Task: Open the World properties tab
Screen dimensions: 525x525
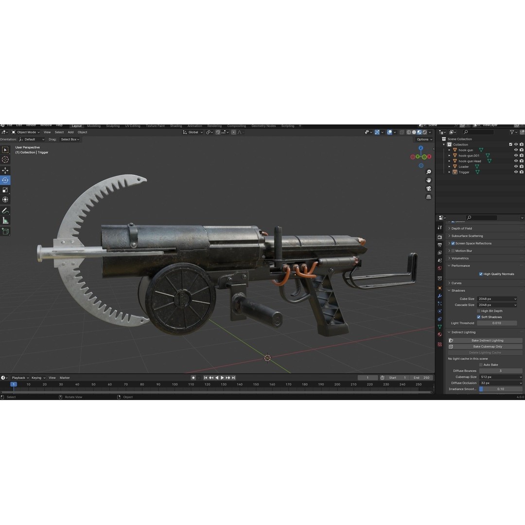Action: click(439, 268)
